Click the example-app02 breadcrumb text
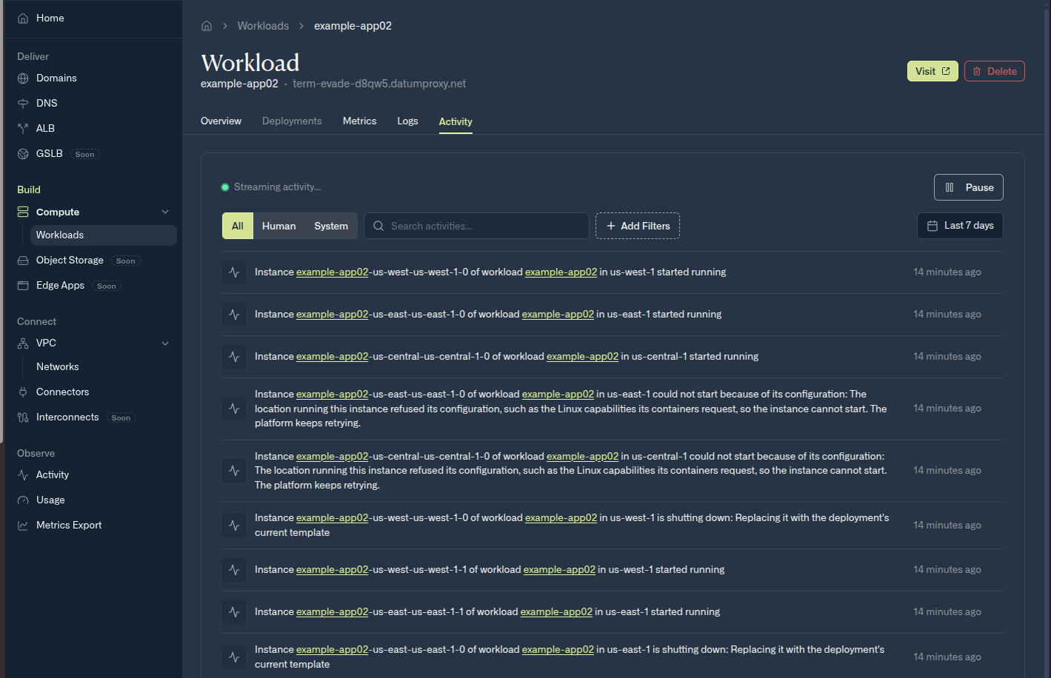 353,26
